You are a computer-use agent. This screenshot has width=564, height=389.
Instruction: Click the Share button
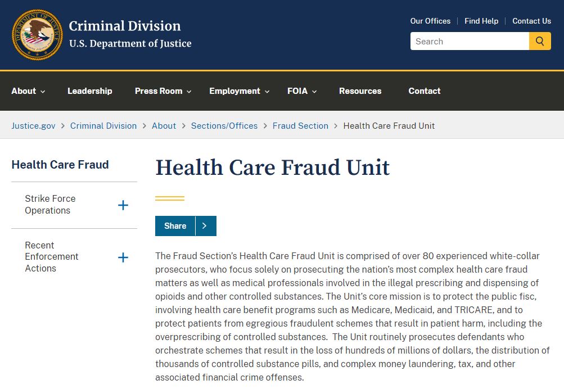click(175, 226)
